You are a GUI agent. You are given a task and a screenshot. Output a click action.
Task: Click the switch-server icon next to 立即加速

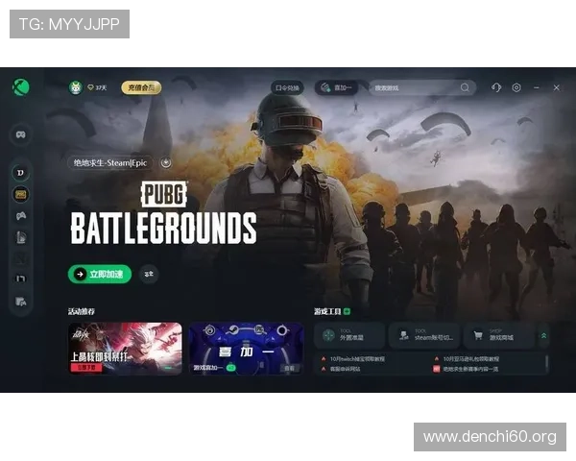click(x=149, y=274)
